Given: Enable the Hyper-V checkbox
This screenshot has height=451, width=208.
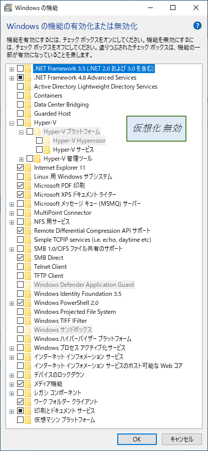Looking at the screenshot, I should [20, 123].
